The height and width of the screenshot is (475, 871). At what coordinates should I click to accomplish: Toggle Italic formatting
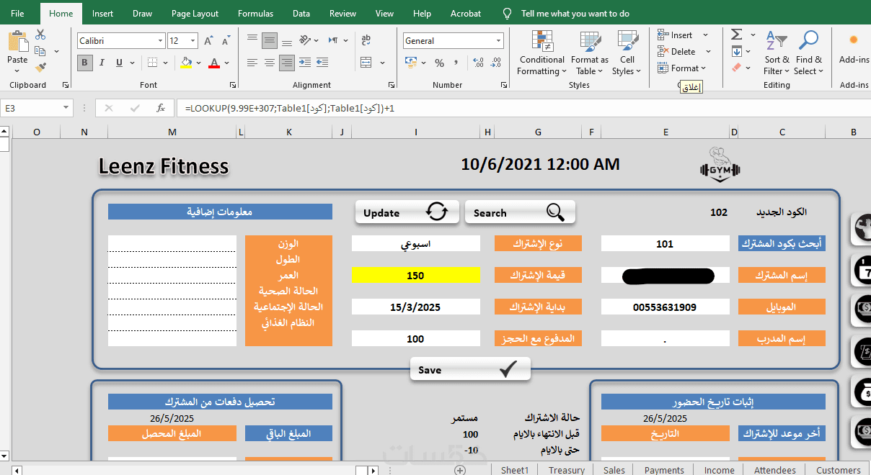pos(102,63)
